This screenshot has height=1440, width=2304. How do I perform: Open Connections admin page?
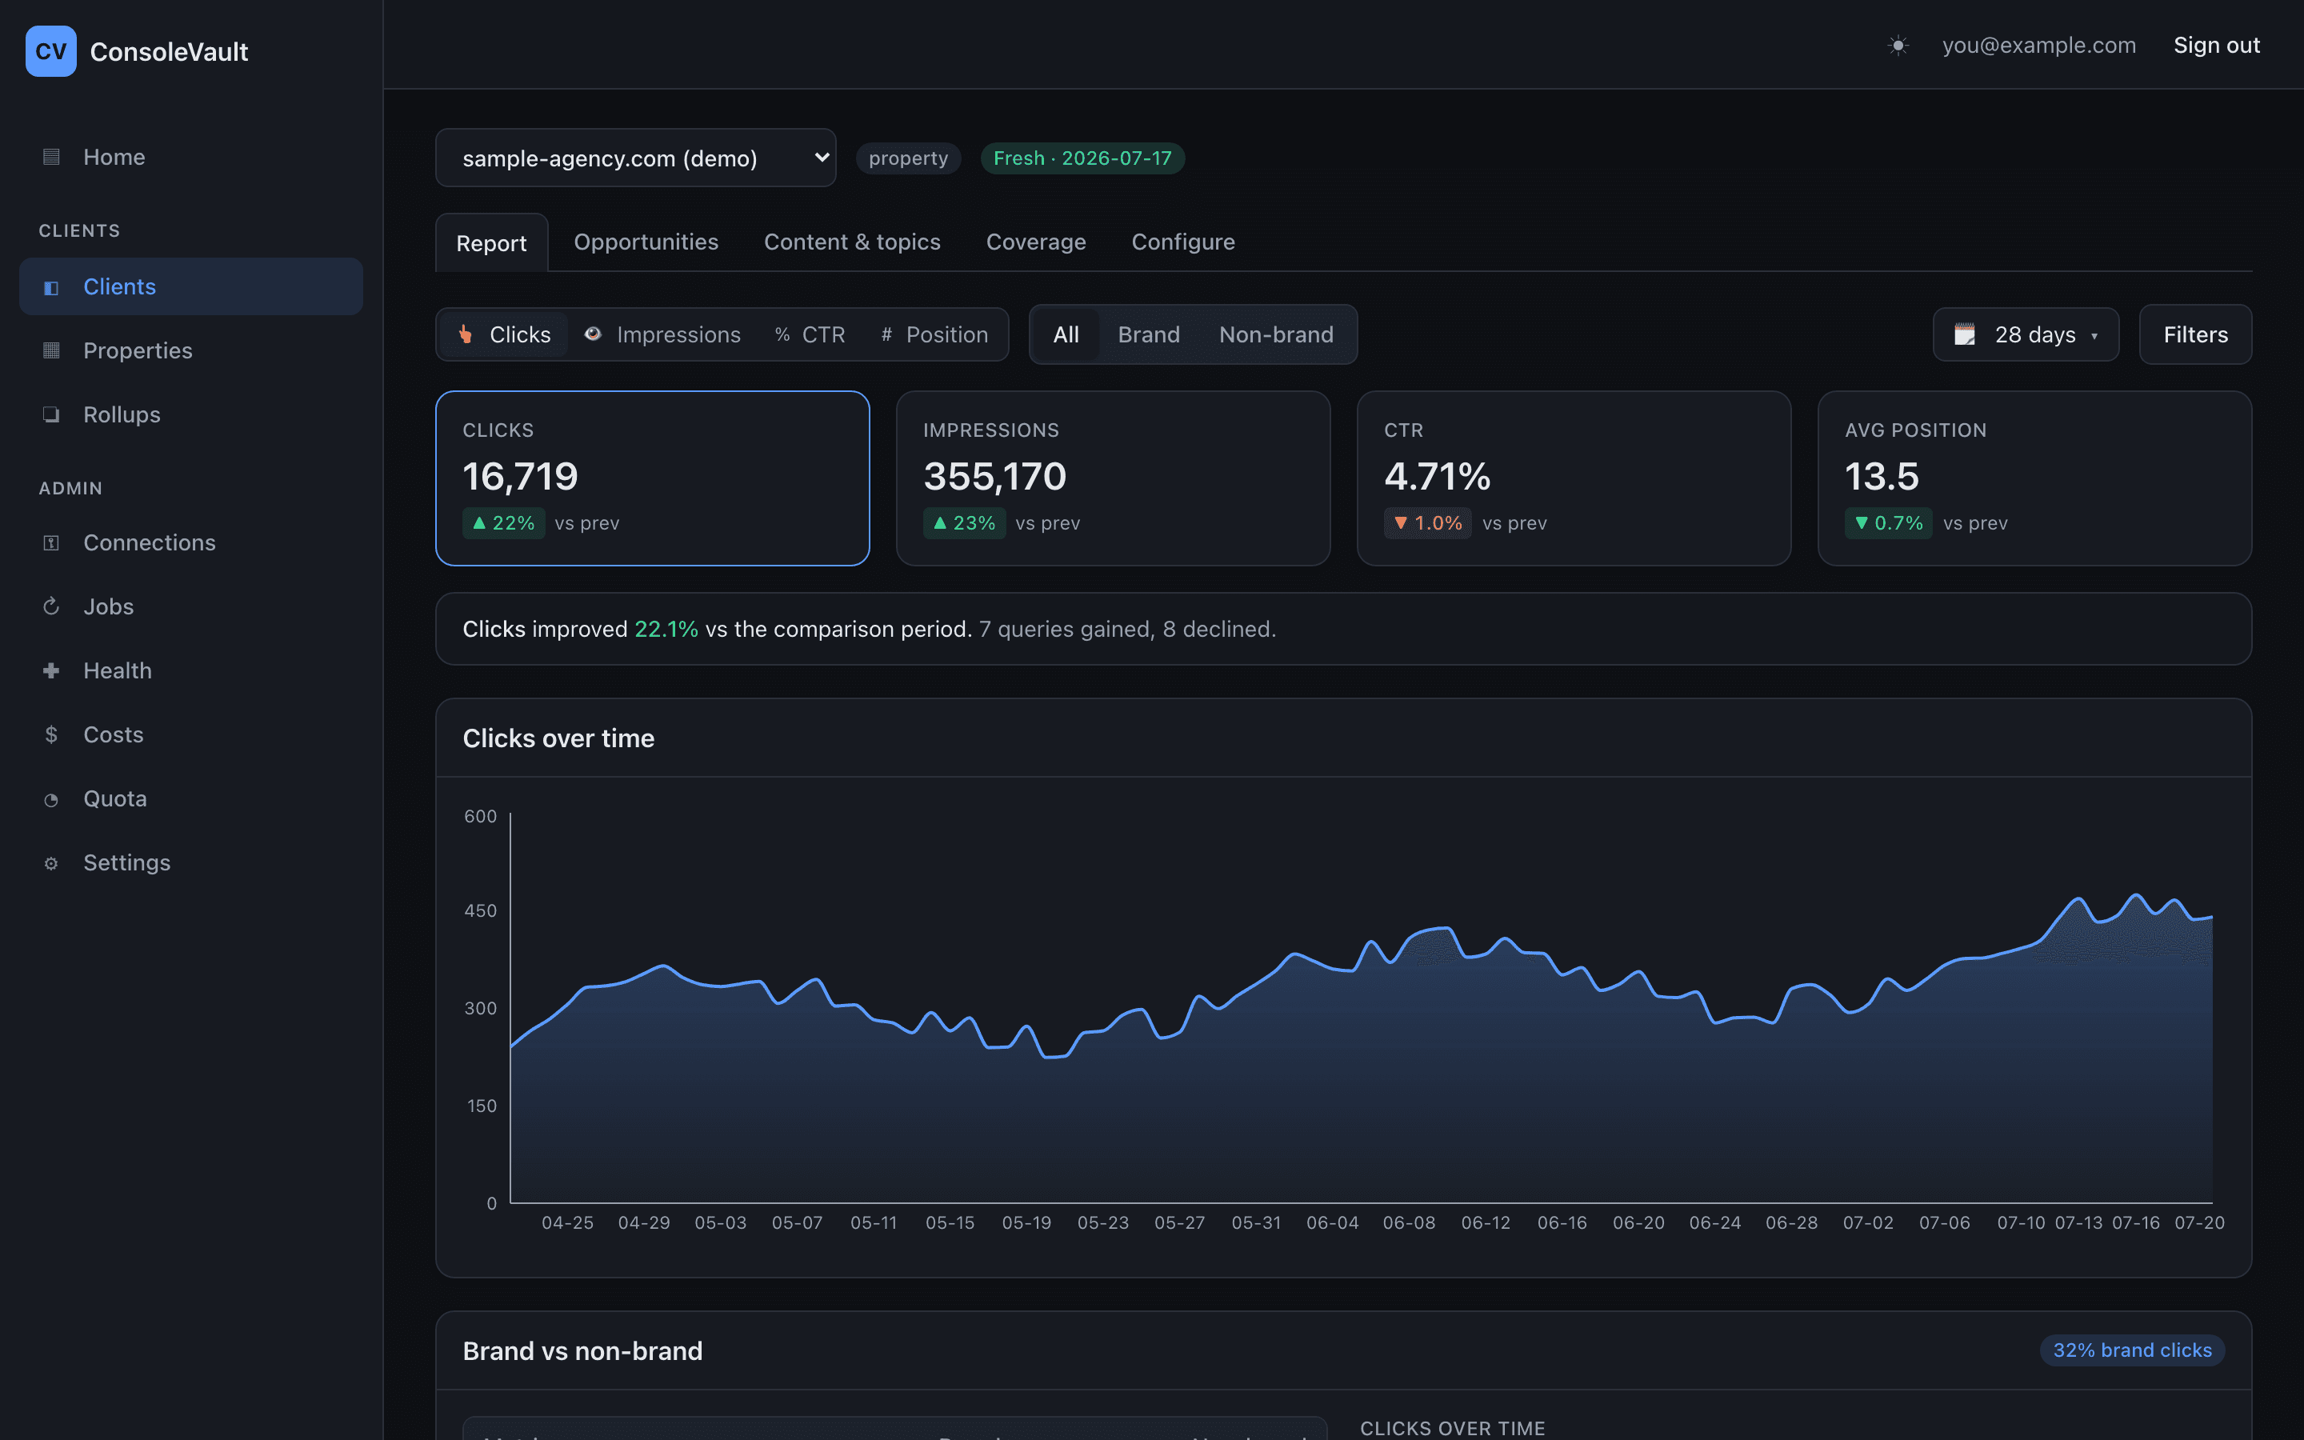point(190,543)
